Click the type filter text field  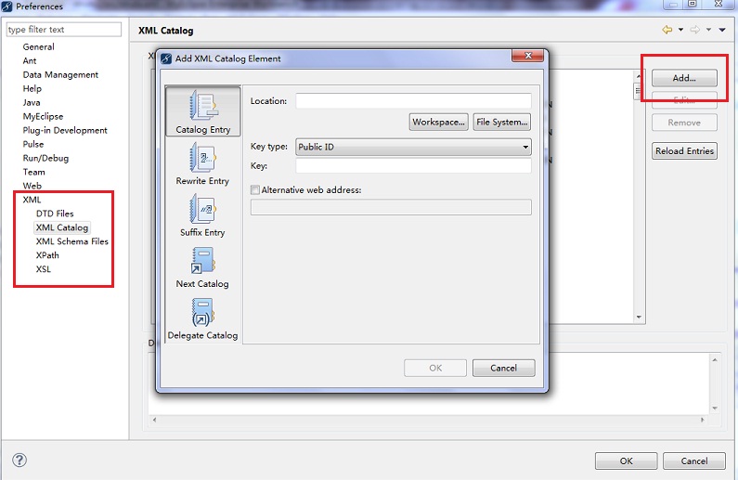(x=63, y=29)
